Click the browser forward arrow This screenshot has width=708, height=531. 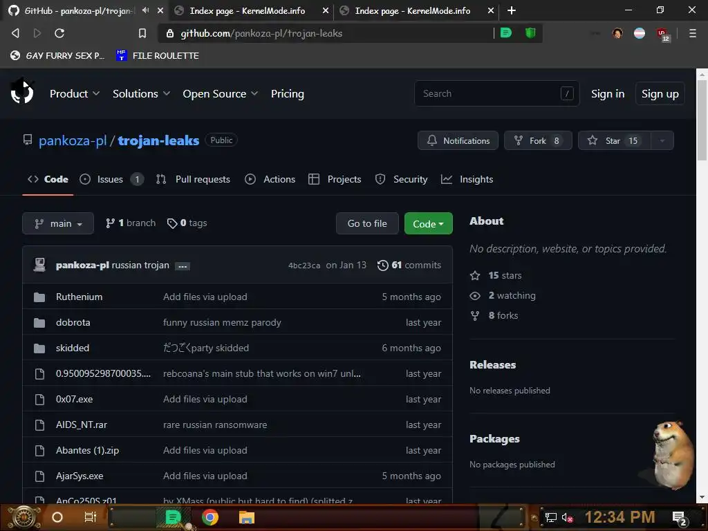coord(37,33)
